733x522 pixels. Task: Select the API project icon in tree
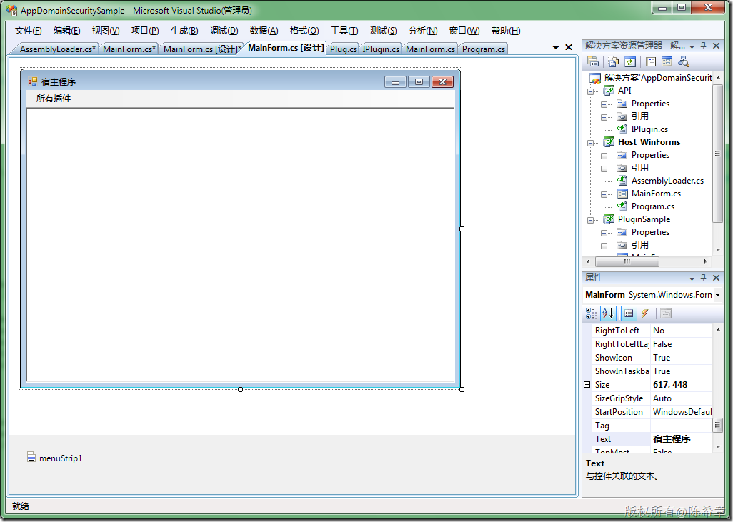pos(609,90)
